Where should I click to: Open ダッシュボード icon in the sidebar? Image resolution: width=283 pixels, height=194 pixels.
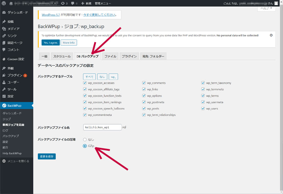(x=4, y=12)
